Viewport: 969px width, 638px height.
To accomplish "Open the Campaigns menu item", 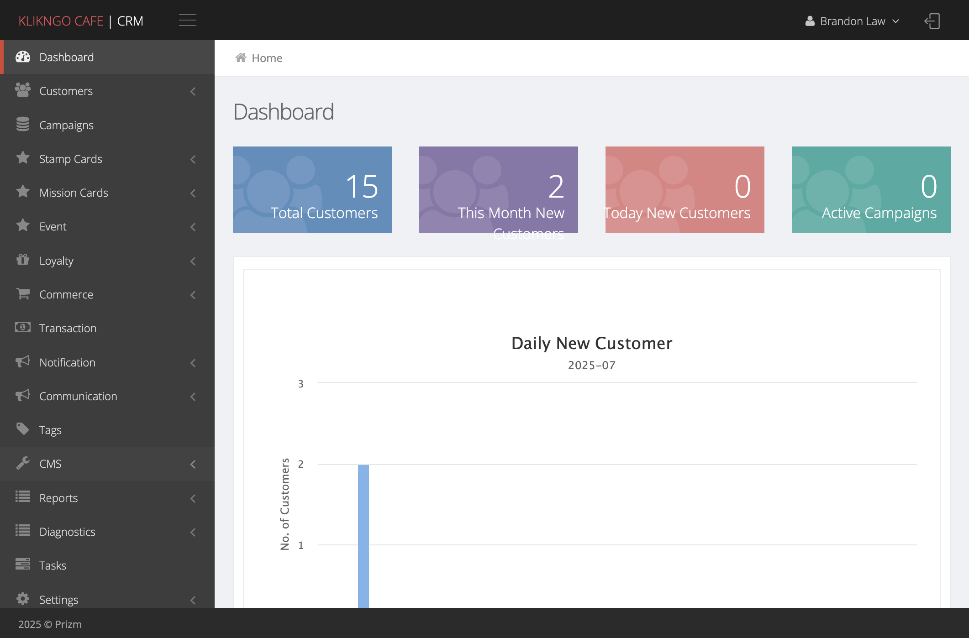I will pyautogui.click(x=107, y=125).
